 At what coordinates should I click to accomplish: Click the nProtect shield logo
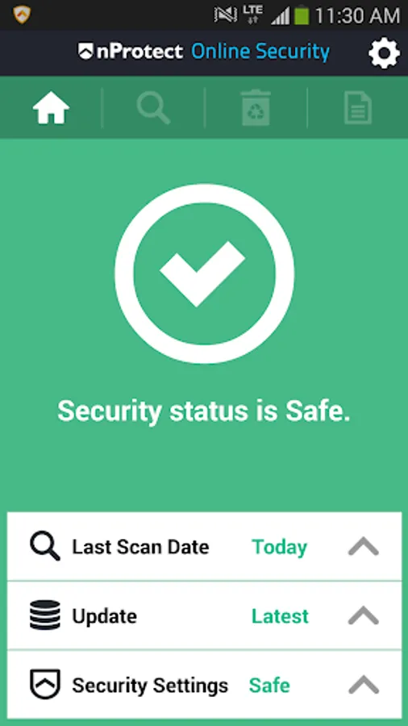pyautogui.click(x=85, y=52)
